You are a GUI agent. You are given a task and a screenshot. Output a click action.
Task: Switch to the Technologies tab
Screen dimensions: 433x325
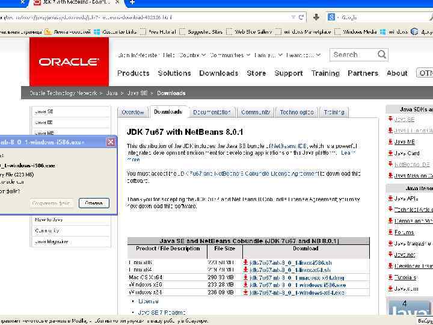[x=297, y=112]
